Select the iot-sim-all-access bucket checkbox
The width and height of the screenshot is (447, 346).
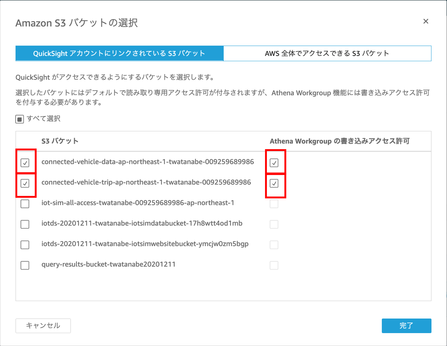tap(25, 204)
